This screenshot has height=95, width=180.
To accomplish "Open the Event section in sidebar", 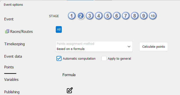I will [x=9, y=19].
